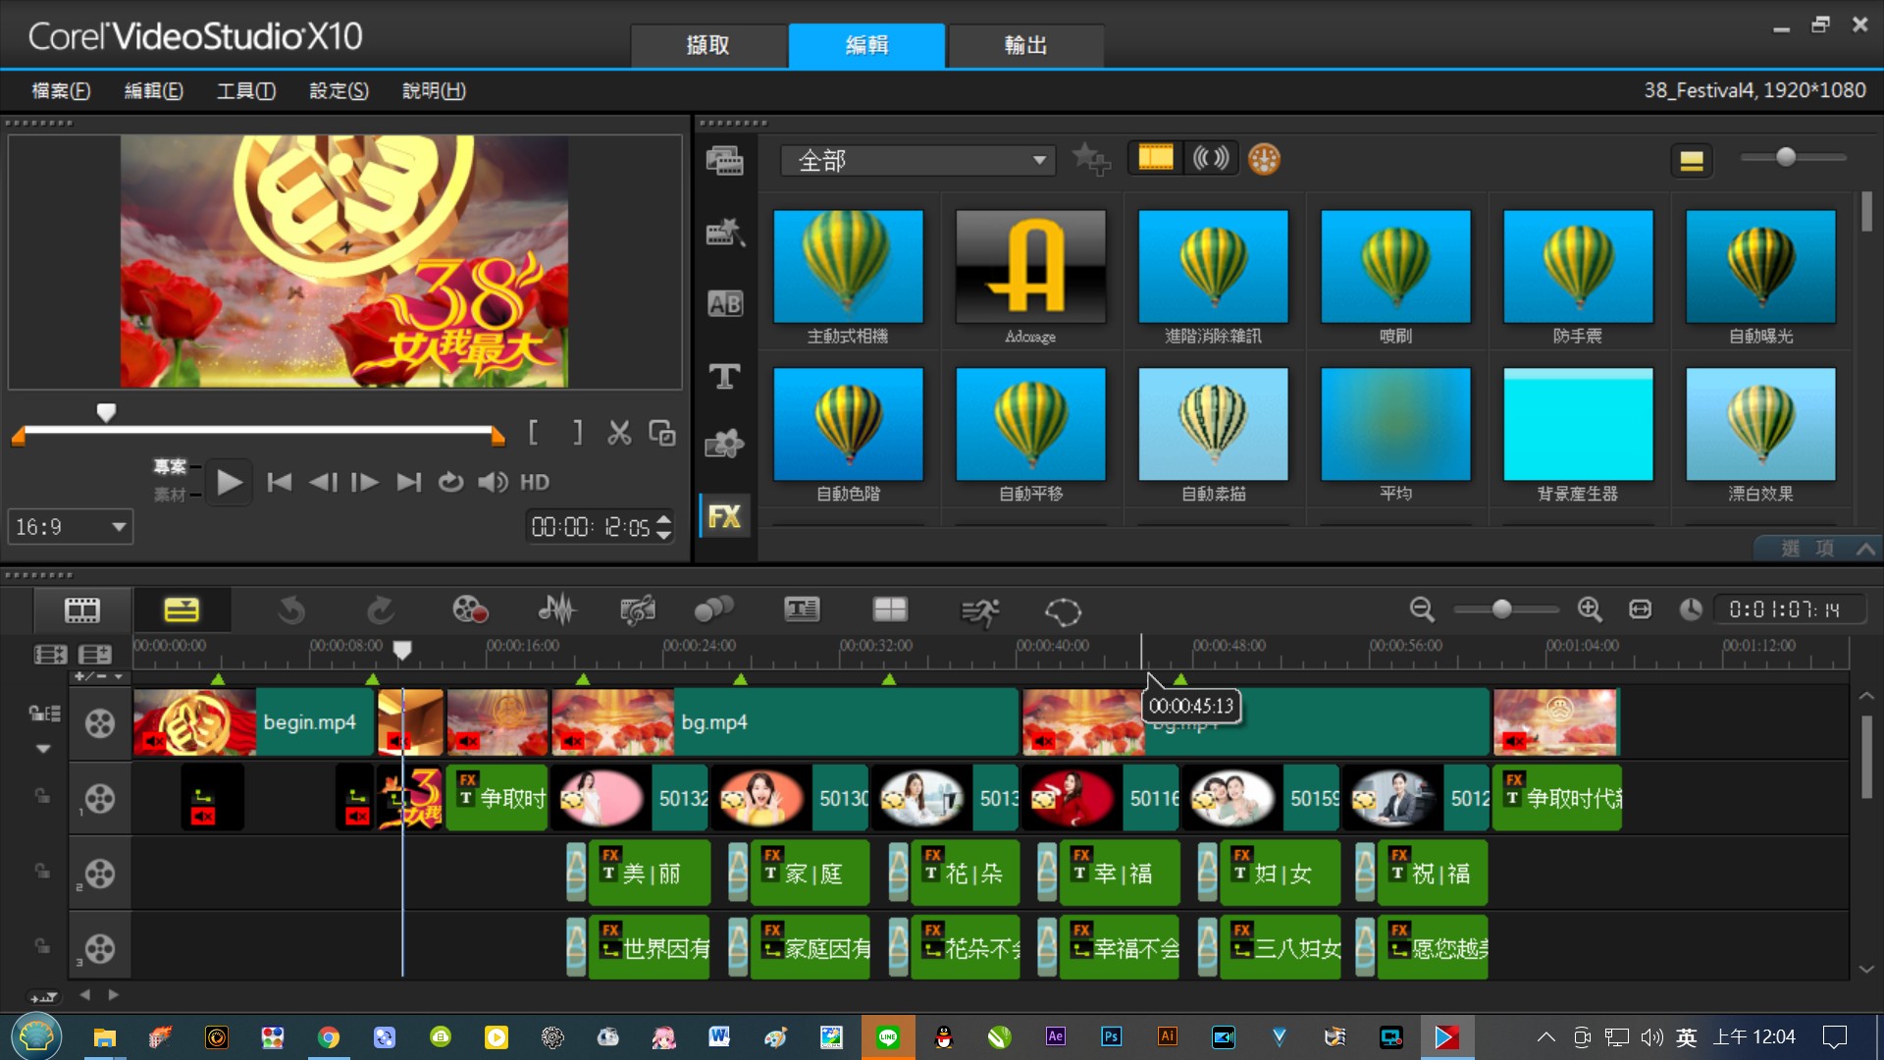This screenshot has height=1060, width=1884.
Task: Click the enlarge preview window icon
Action: point(662,433)
